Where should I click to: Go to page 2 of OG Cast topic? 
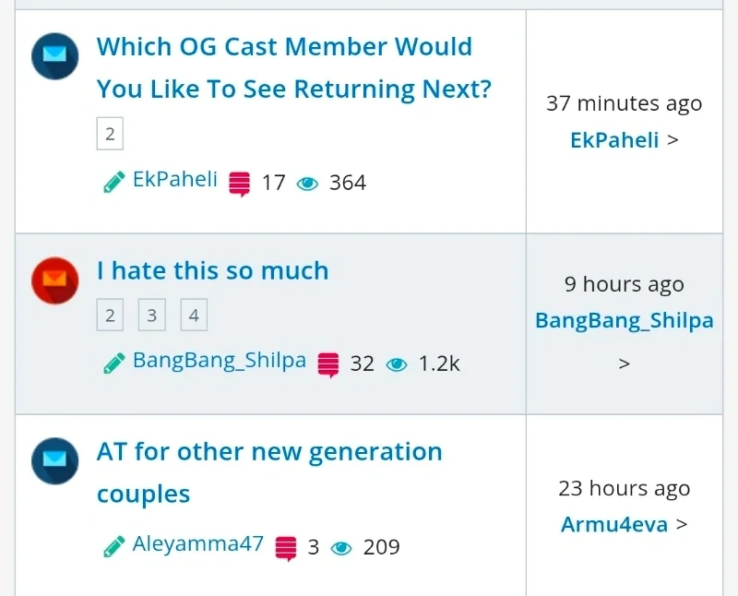point(110,135)
